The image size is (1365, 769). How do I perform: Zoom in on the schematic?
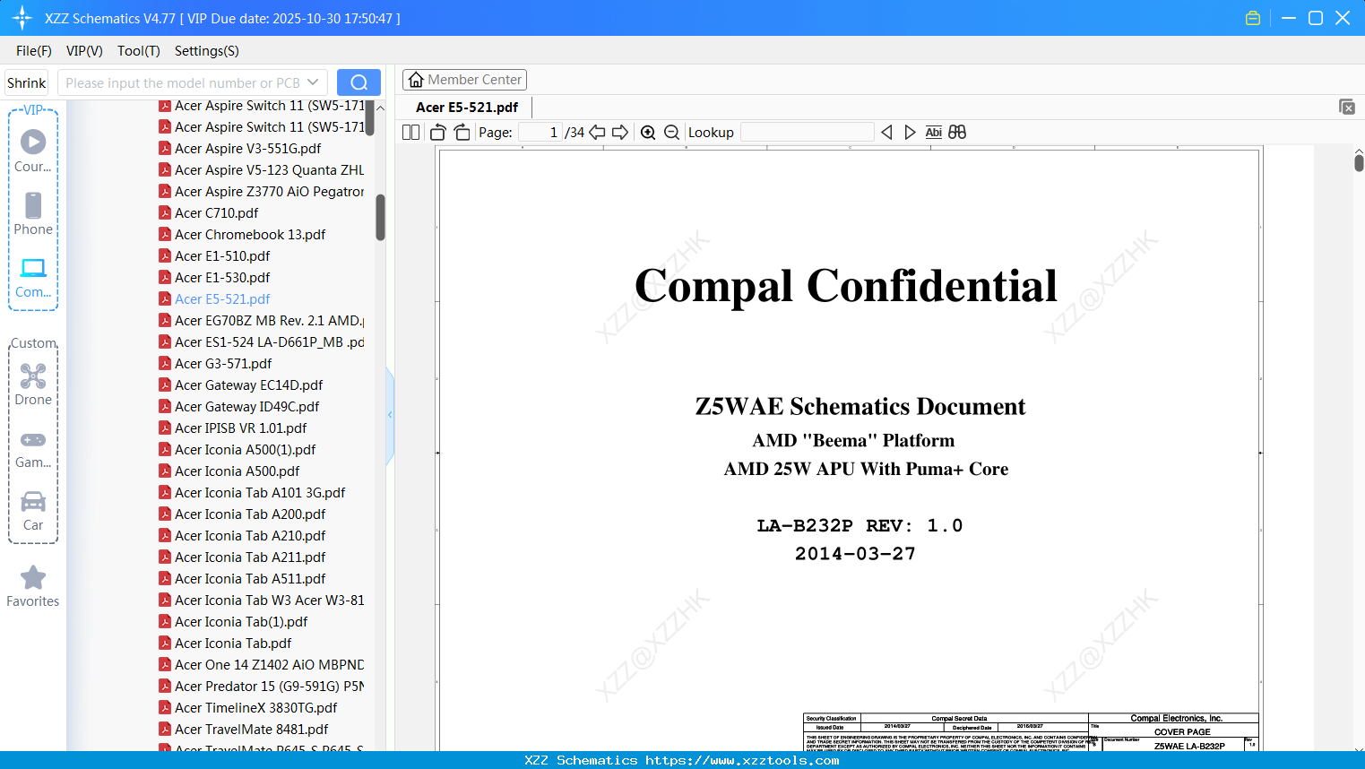(648, 133)
